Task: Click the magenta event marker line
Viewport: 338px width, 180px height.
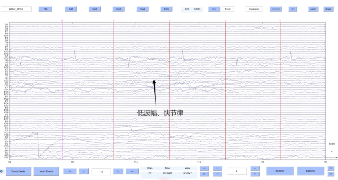Action: (62, 89)
